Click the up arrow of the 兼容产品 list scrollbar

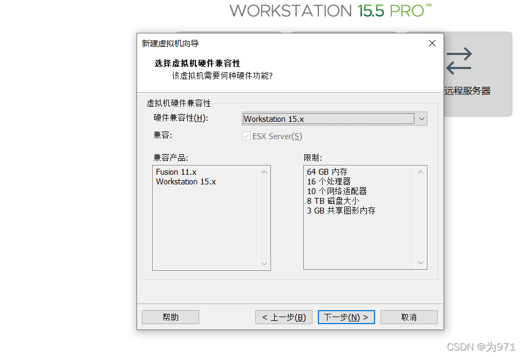point(264,172)
